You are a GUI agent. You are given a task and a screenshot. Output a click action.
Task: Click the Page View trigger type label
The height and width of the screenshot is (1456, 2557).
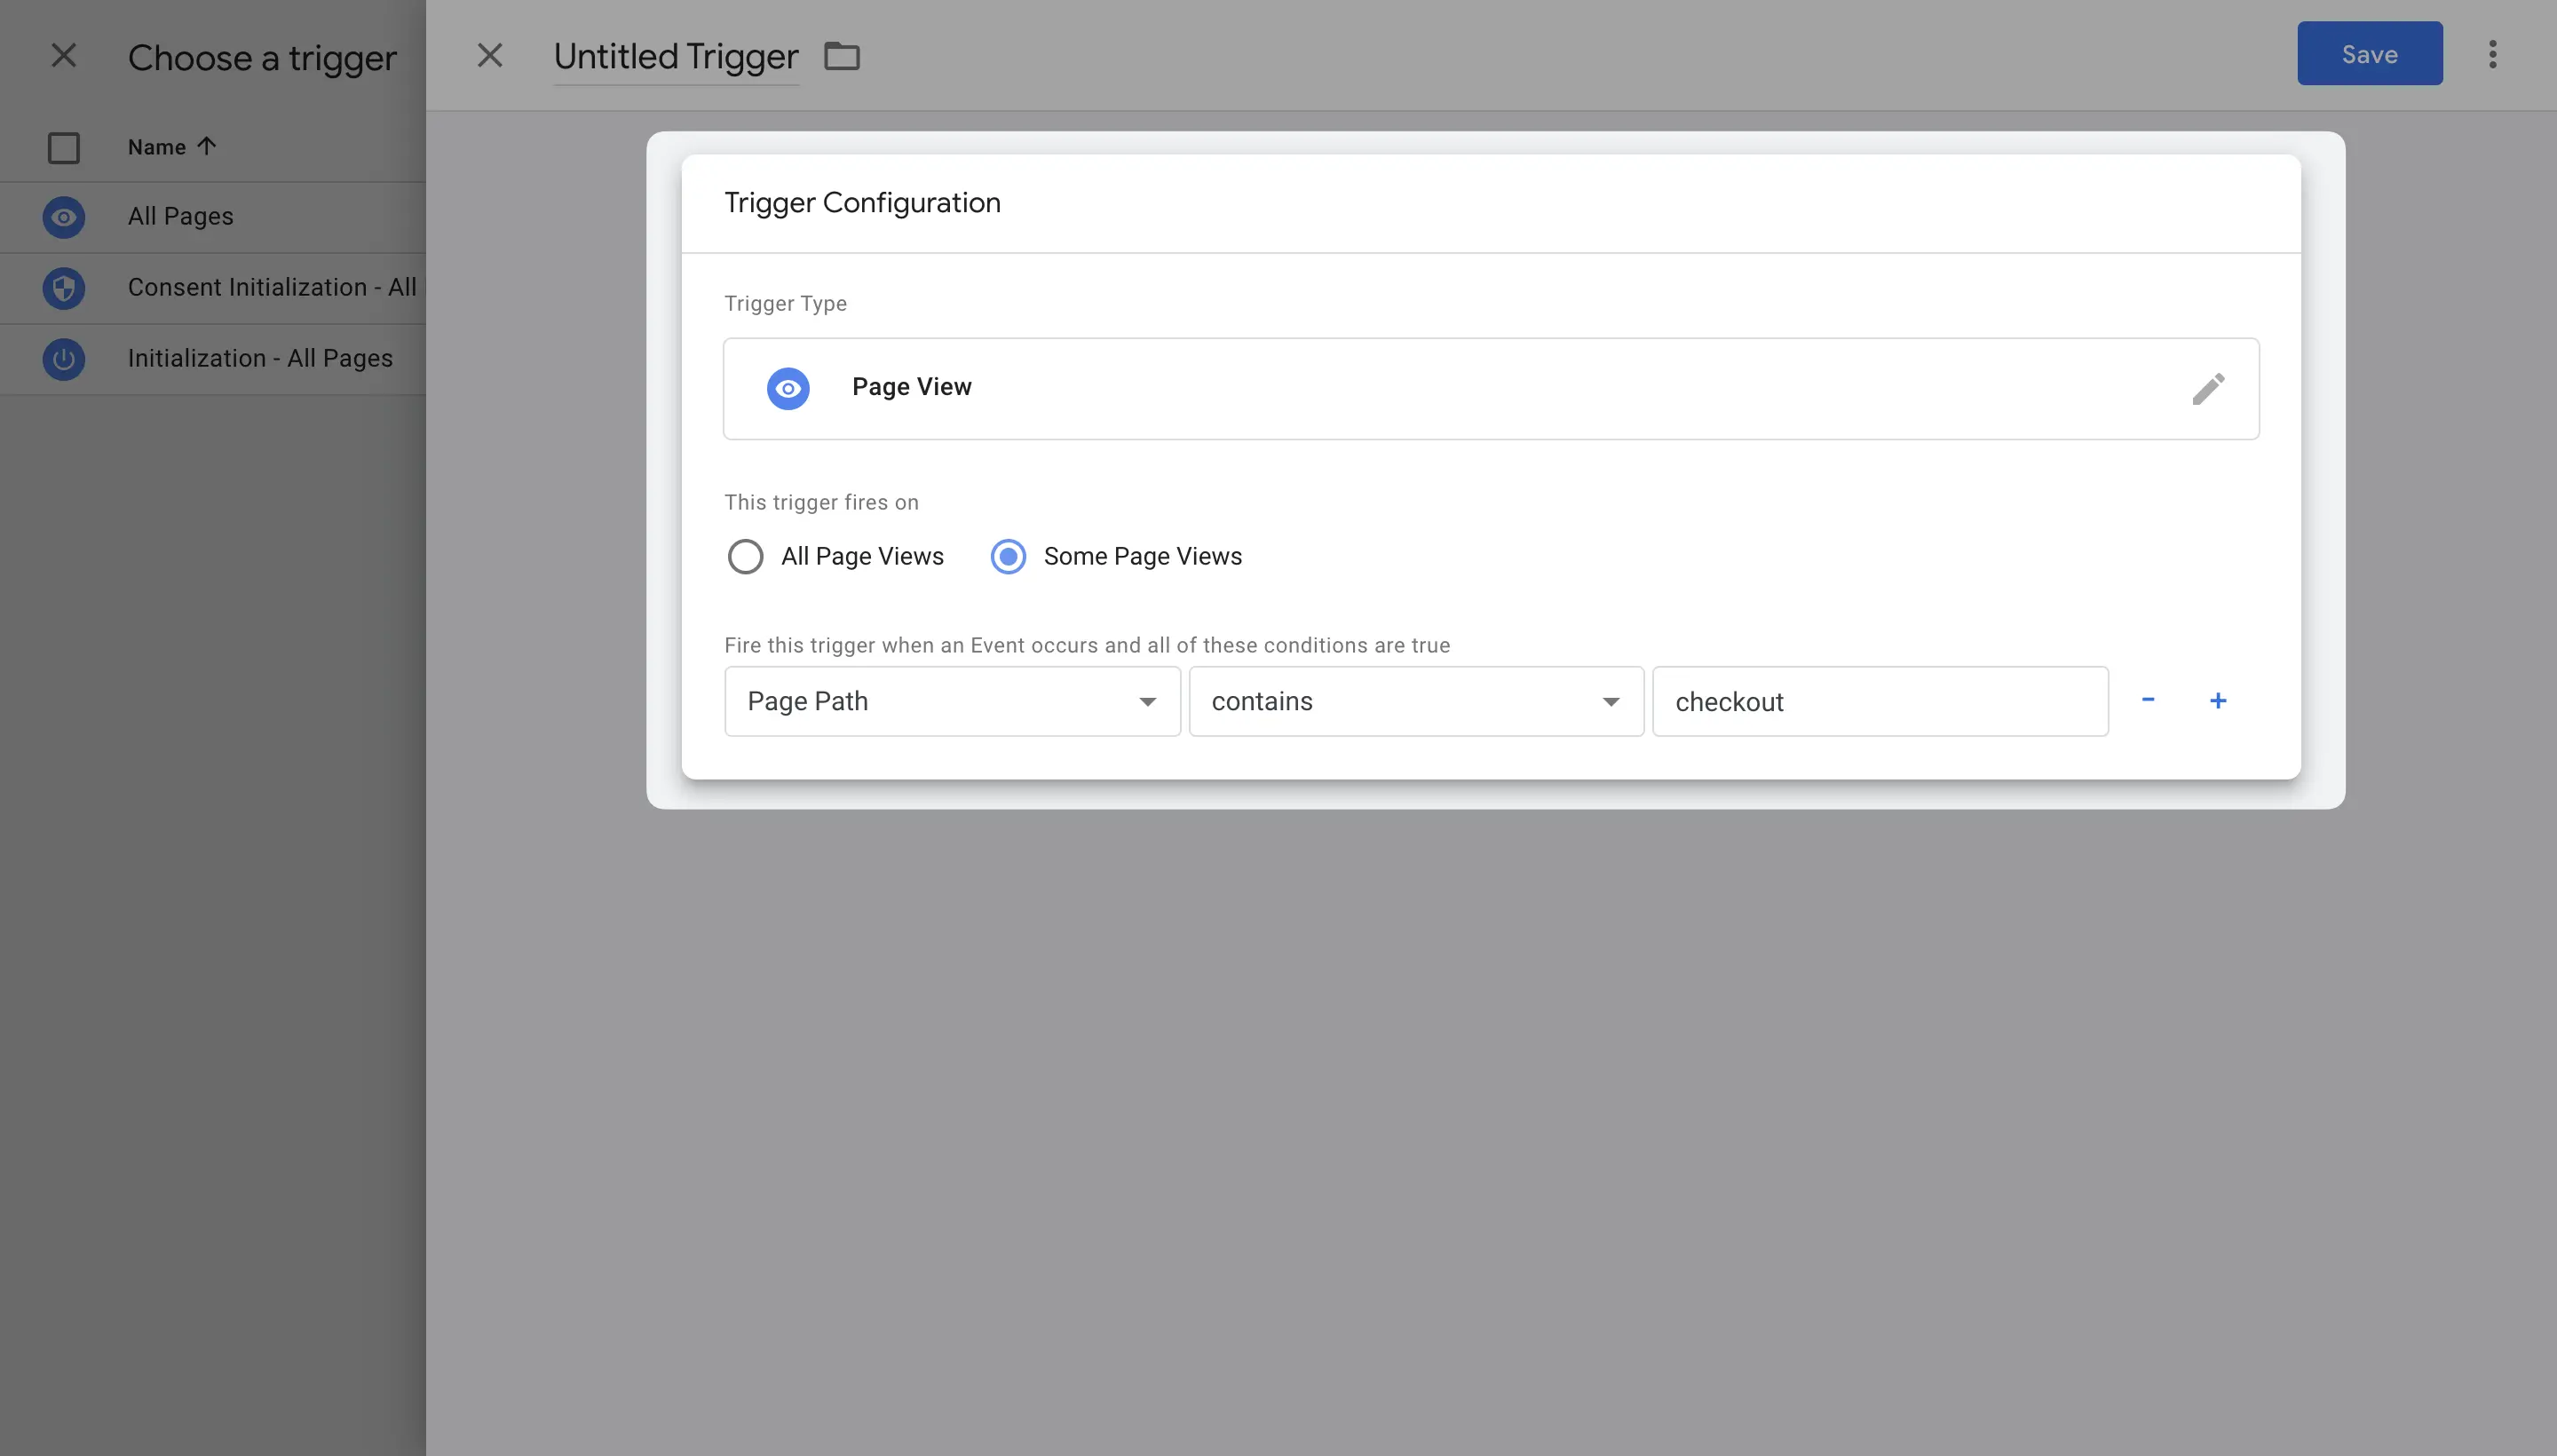click(912, 387)
